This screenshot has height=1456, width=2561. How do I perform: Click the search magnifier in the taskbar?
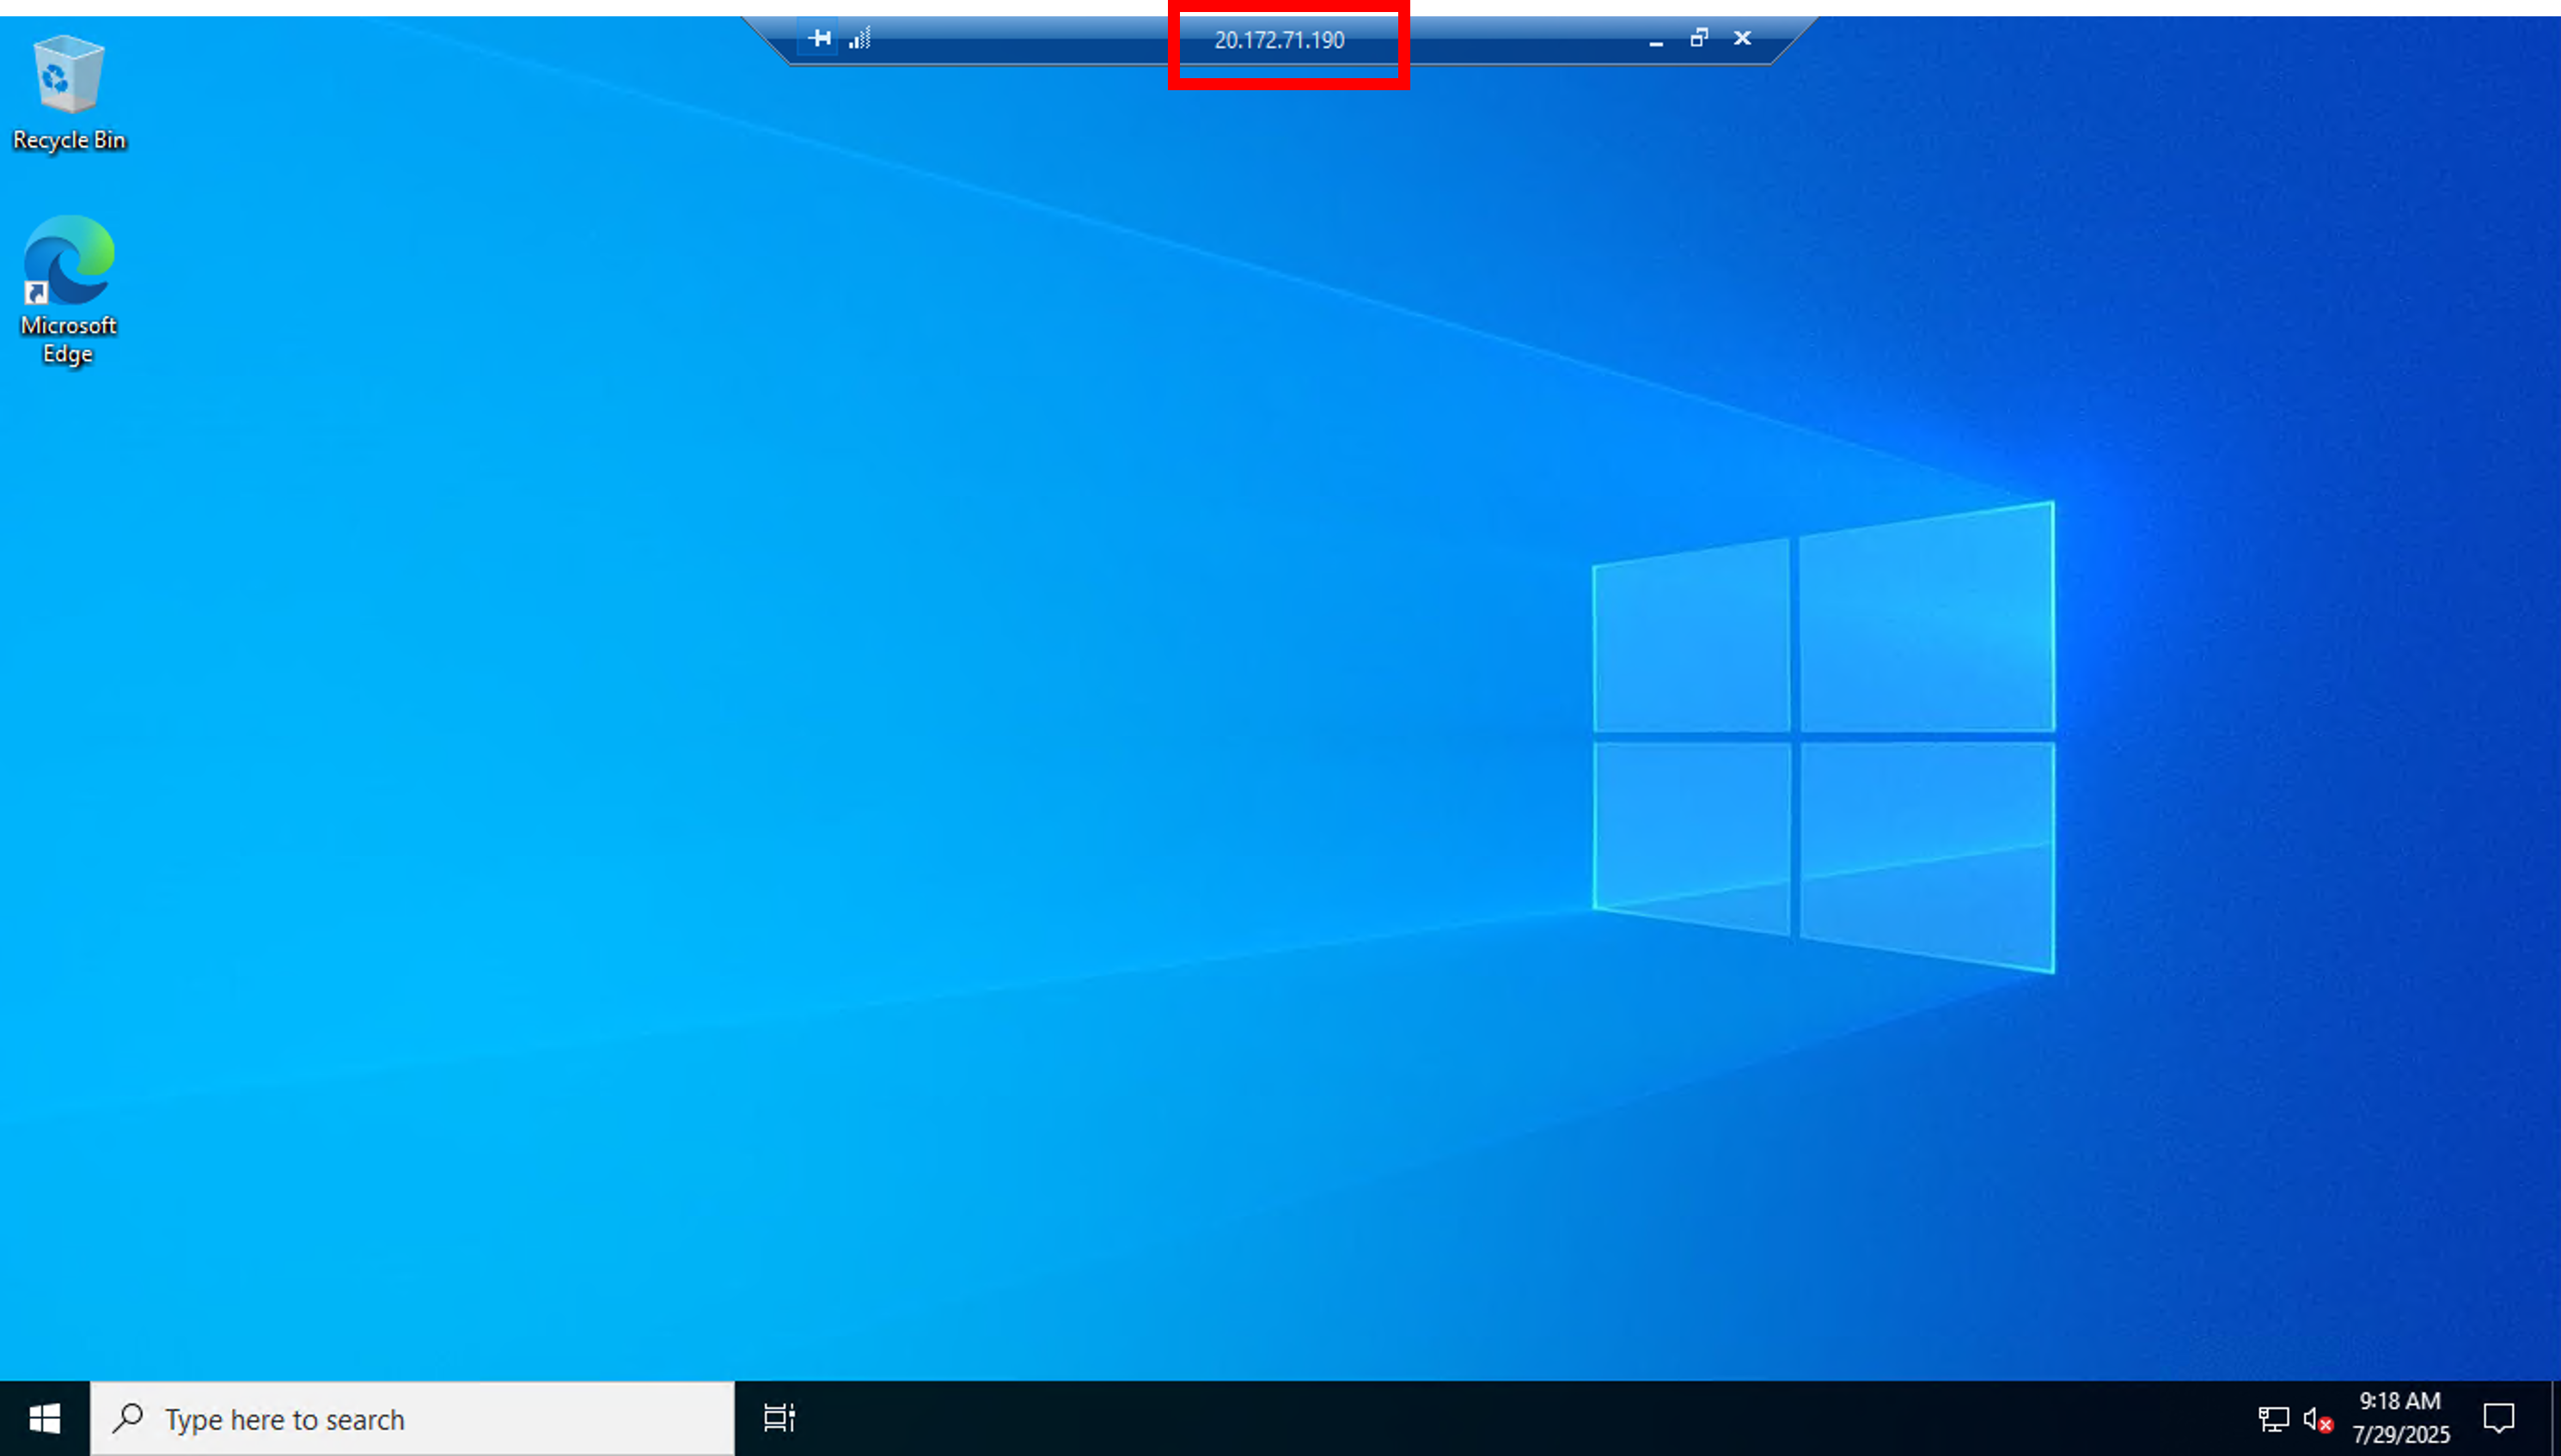[127, 1418]
